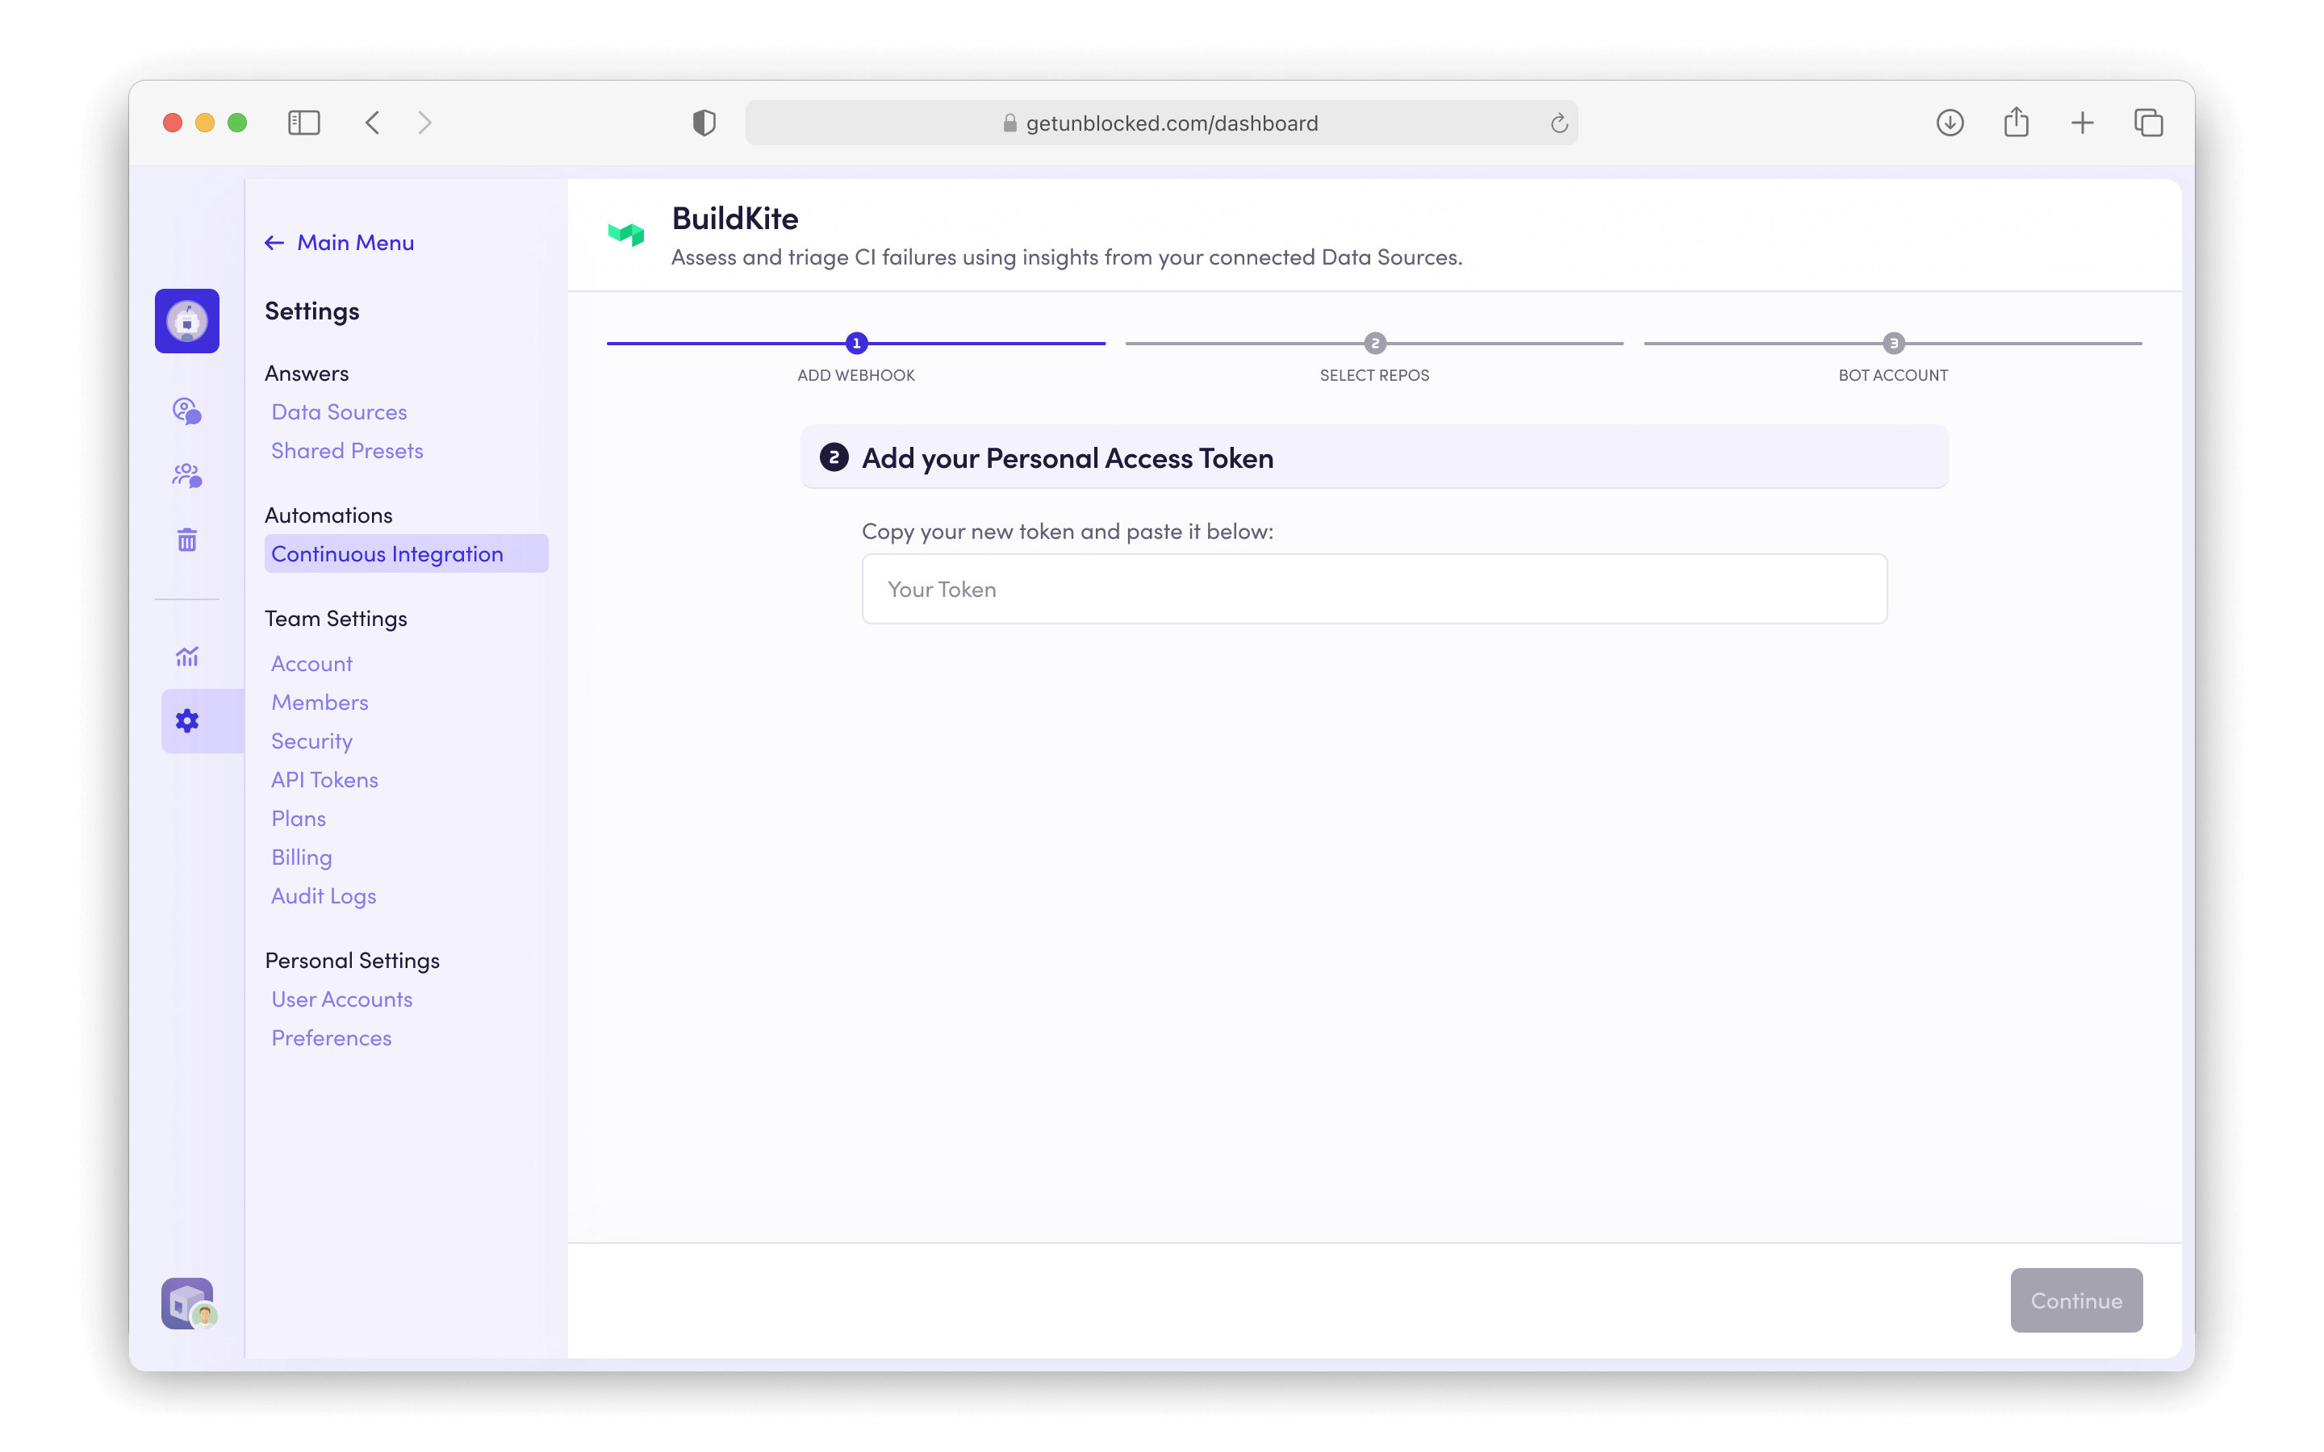Open Data Sources settings

click(x=339, y=412)
